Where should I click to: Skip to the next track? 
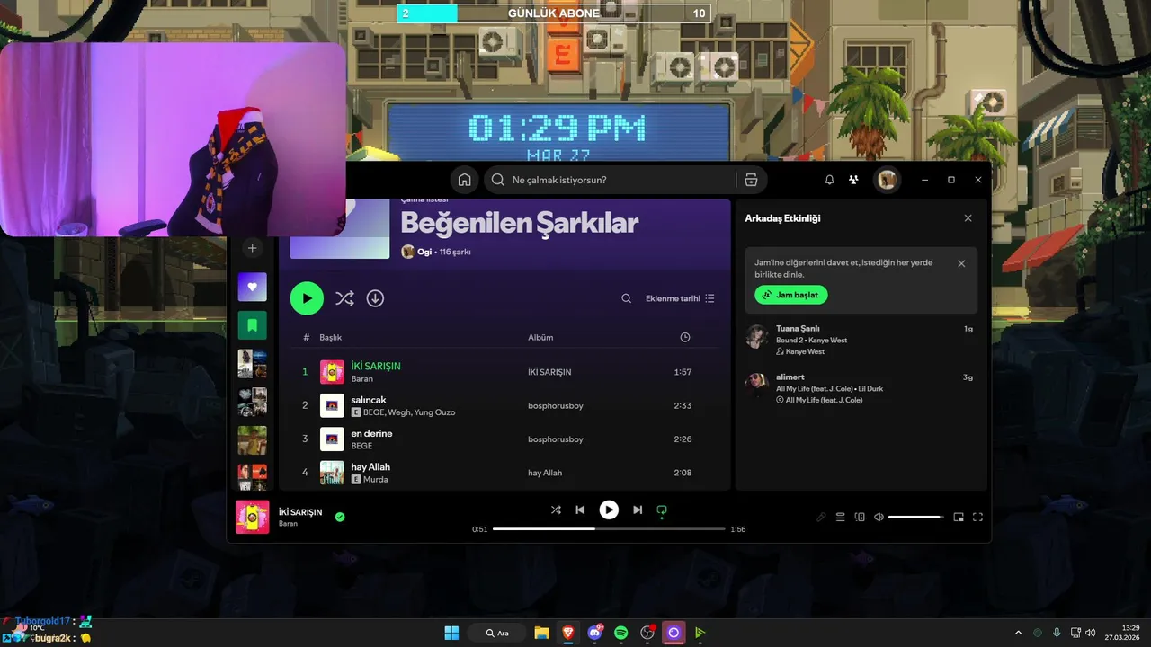point(638,510)
